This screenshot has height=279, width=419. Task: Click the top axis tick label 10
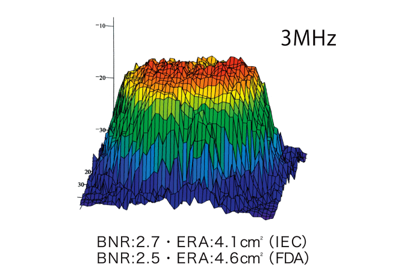point(102,26)
